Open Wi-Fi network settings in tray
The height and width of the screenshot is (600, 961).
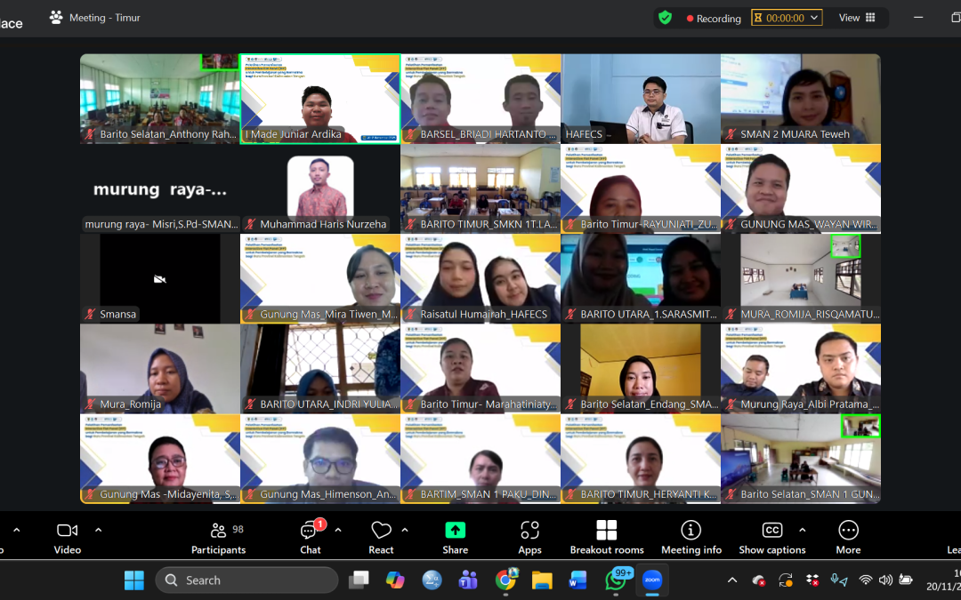pyautogui.click(x=866, y=580)
